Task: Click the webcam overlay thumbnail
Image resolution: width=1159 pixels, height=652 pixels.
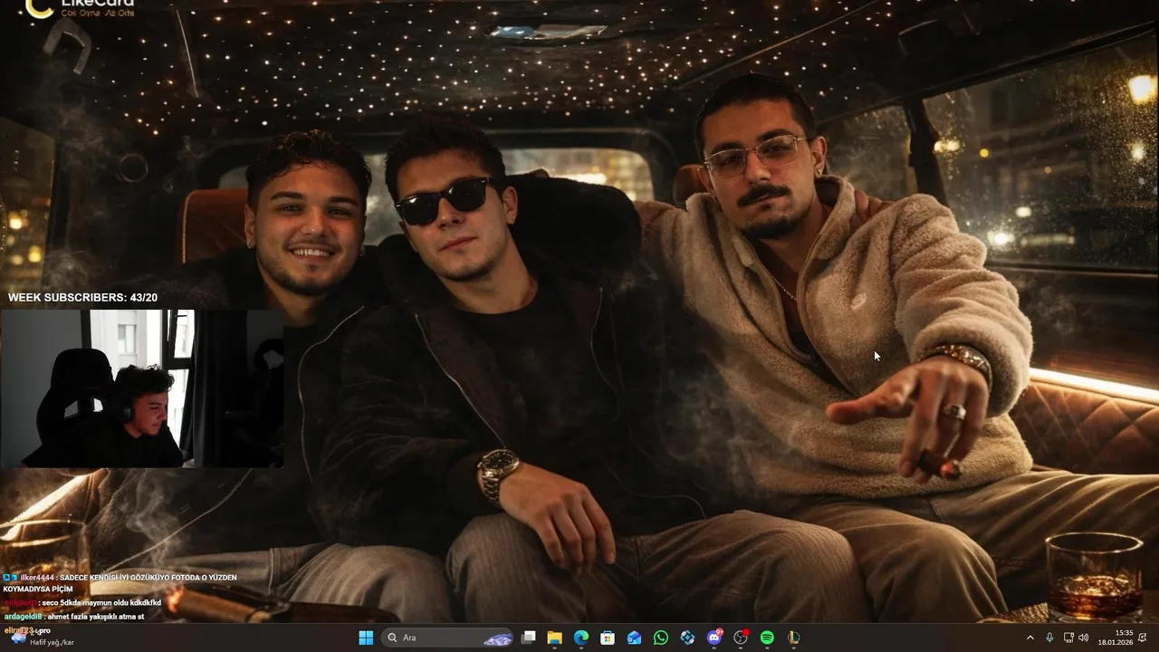Action: click(142, 388)
